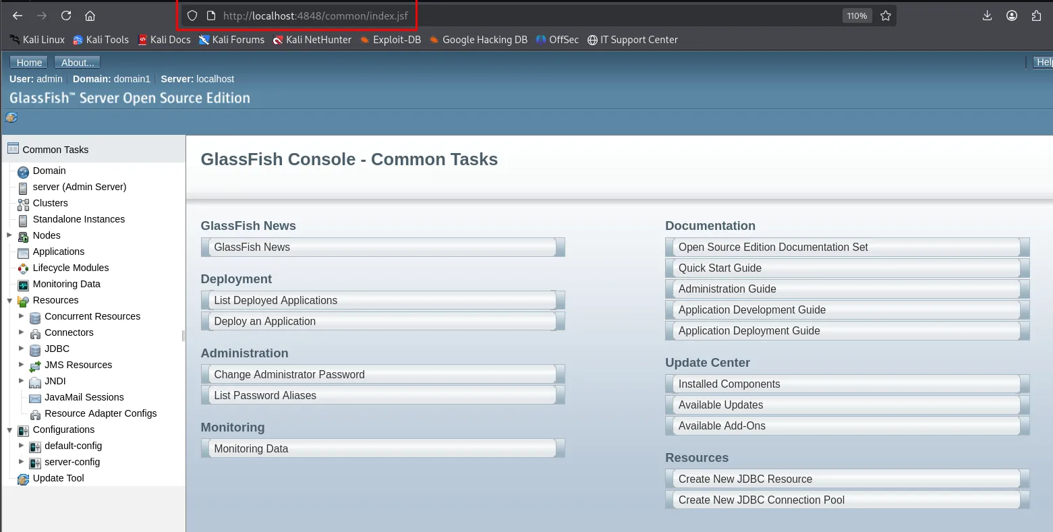1053x532 pixels.
Task: Expand the Nodes tree node
Action: (9, 235)
